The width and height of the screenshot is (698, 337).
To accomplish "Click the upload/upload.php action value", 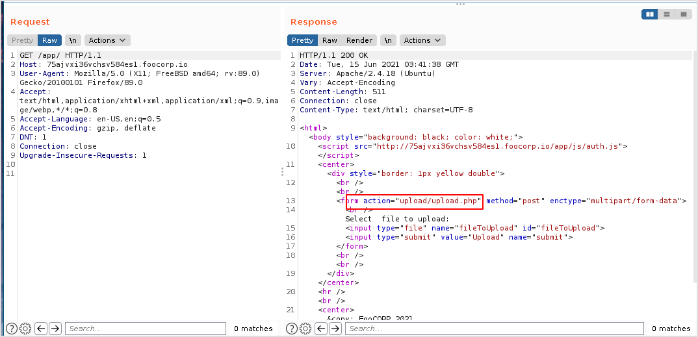I will coord(438,201).
